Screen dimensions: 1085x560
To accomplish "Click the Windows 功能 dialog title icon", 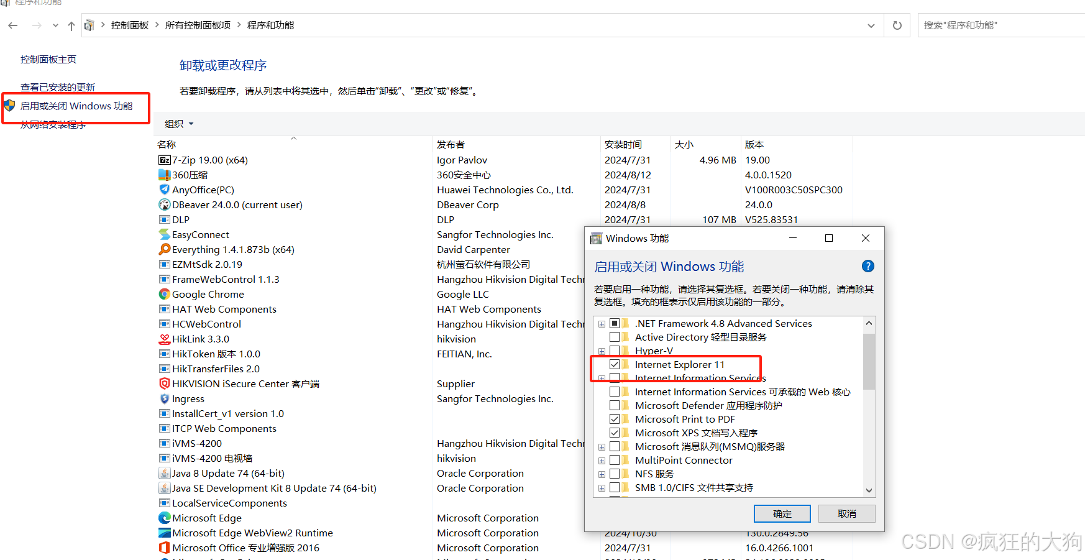I will tap(596, 238).
